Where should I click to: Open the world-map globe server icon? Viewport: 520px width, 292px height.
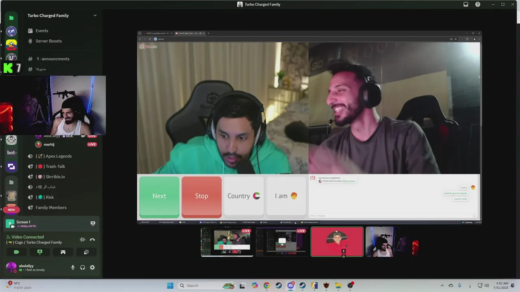pyautogui.click(x=11, y=31)
